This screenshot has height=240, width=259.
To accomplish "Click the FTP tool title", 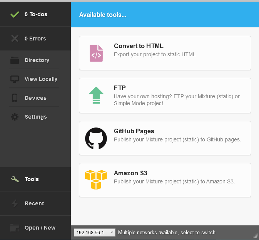I will click(x=120, y=88).
